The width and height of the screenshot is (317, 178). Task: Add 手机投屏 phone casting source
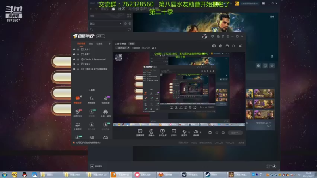[162, 133]
